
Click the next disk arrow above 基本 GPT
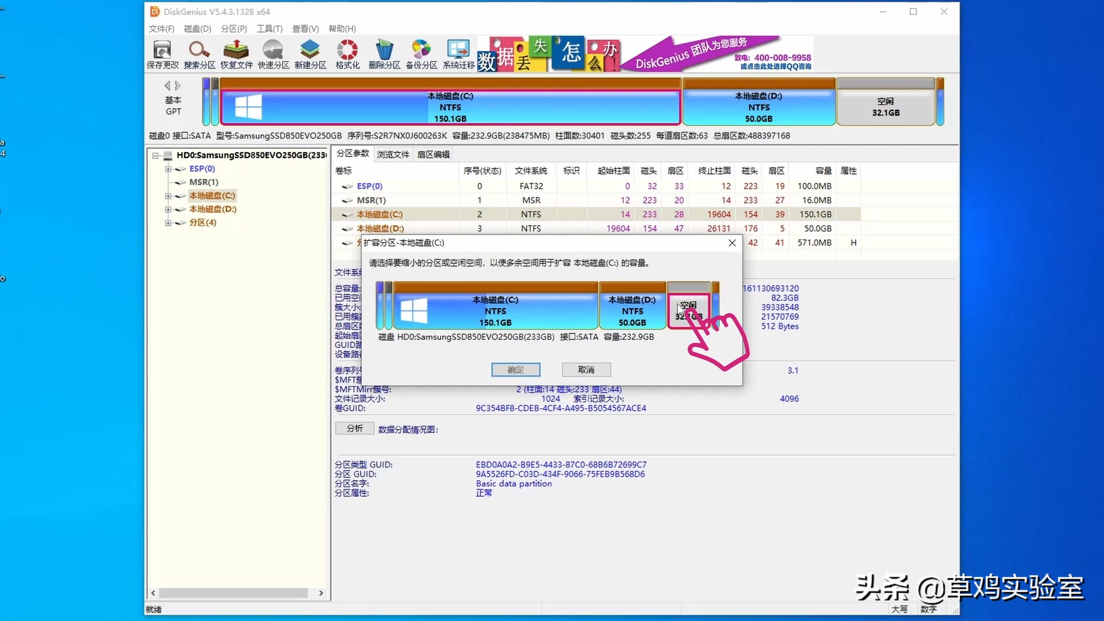(x=178, y=86)
